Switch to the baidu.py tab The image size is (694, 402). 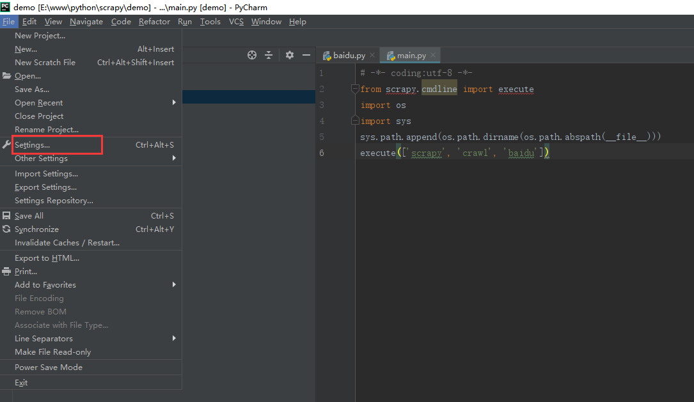click(x=349, y=56)
